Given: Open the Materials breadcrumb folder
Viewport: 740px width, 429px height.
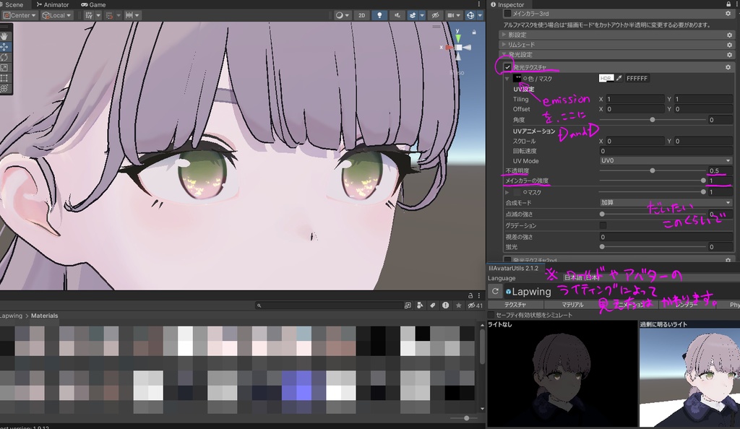Looking at the screenshot, I should [44, 316].
